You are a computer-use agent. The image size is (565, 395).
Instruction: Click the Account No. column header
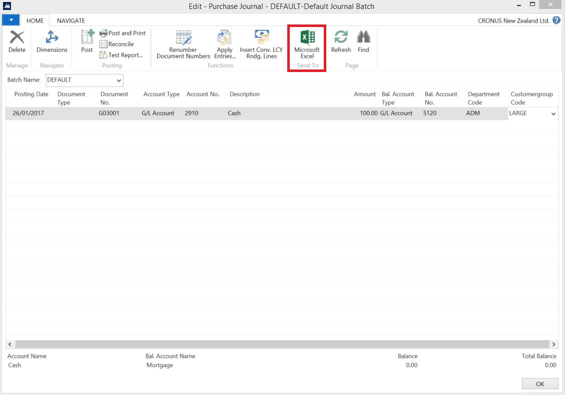tap(203, 94)
